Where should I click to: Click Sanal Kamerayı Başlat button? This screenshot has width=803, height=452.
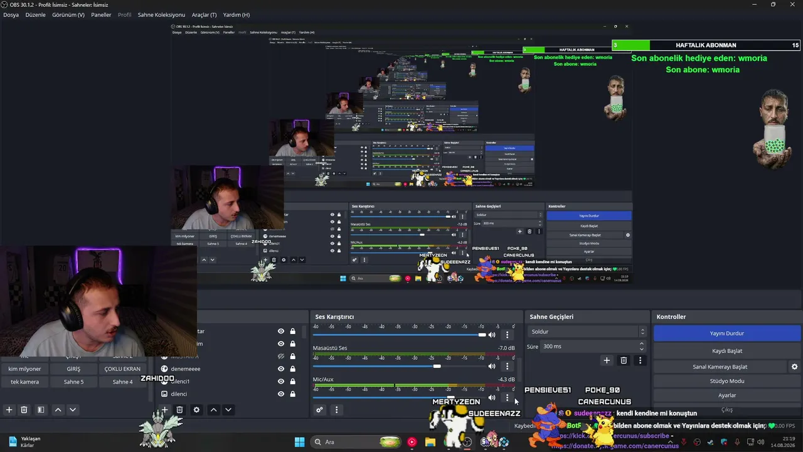(720, 367)
